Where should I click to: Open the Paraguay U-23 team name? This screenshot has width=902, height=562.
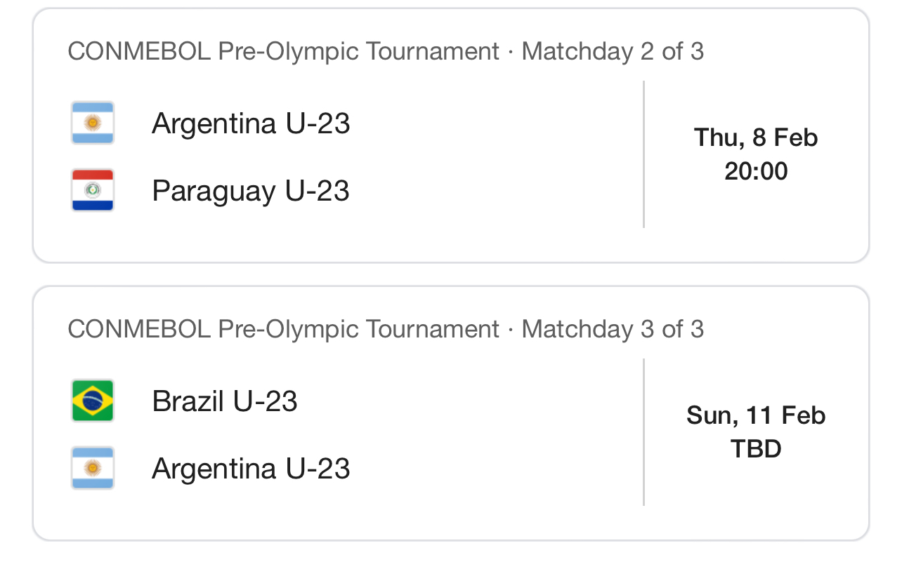click(x=251, y=191)
